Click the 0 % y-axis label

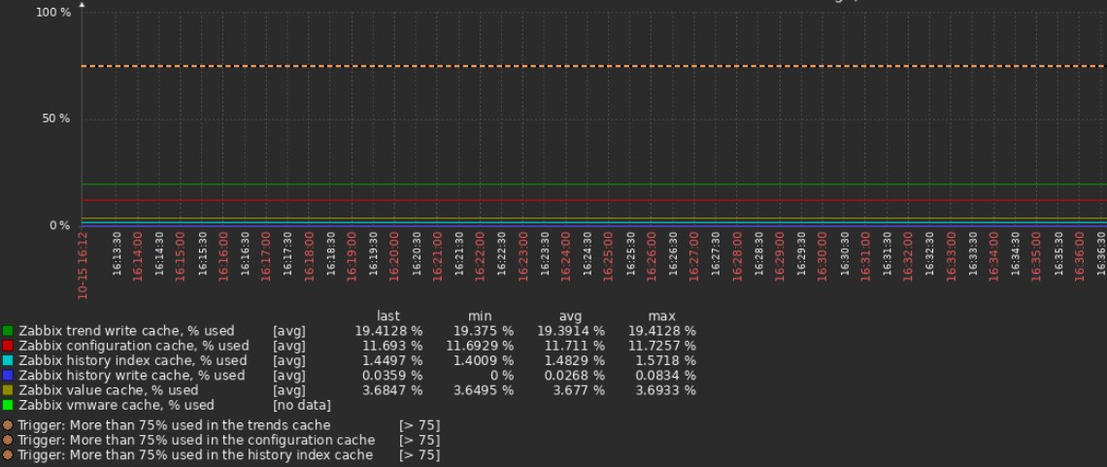(60, 226)
